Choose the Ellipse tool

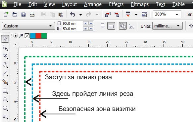pyautogui.click(x=5, y=99)
